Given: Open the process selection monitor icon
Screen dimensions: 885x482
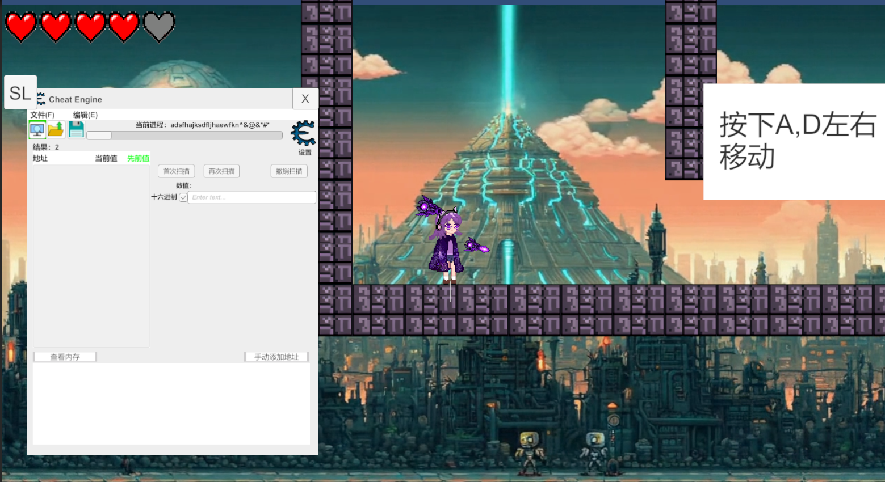Looking at the screenshot, I should 37,130.
